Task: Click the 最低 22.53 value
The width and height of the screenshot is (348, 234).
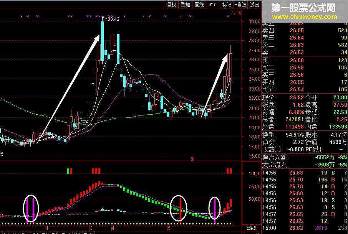Action: click(340, 112)
